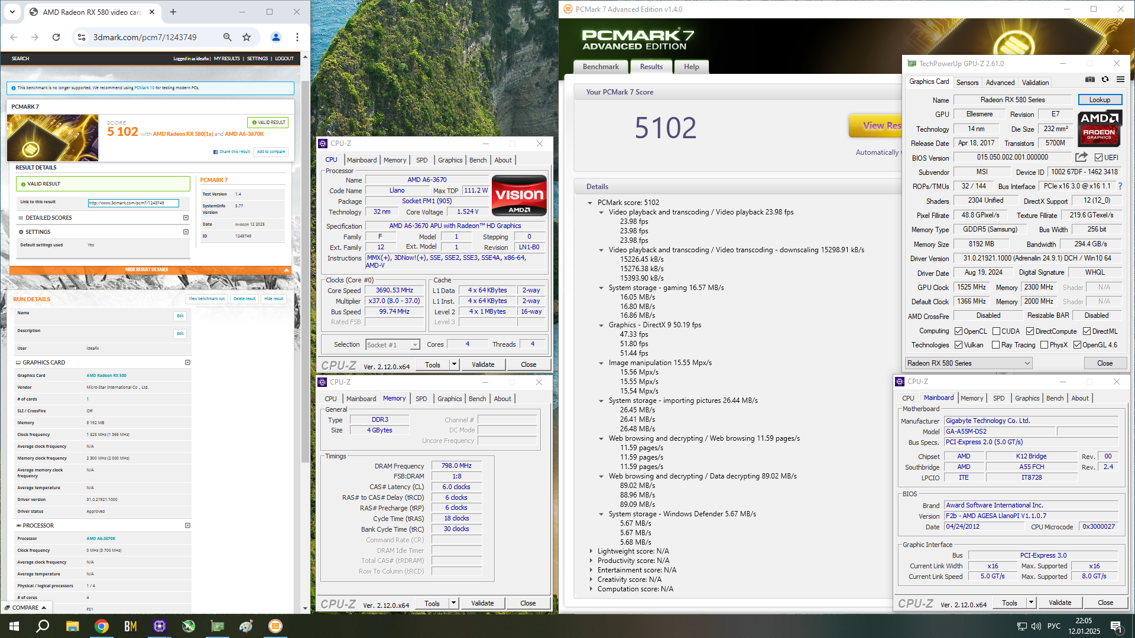Click the LOGOUT link on 3DMark page

[284, 58]
